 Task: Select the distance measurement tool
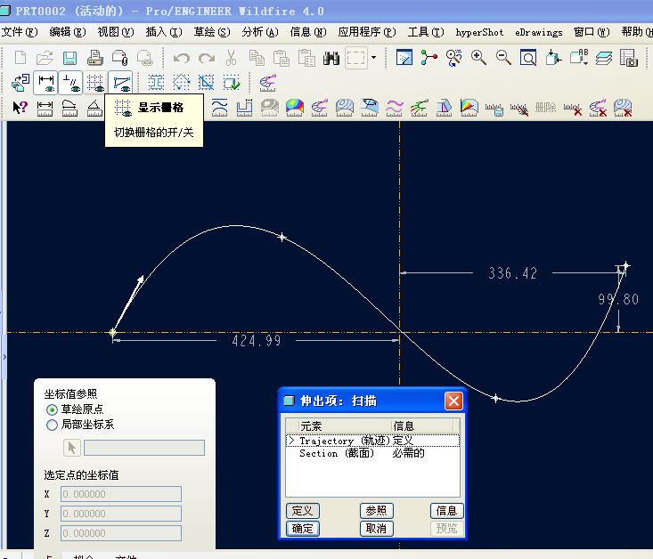(x=45, y=109)
